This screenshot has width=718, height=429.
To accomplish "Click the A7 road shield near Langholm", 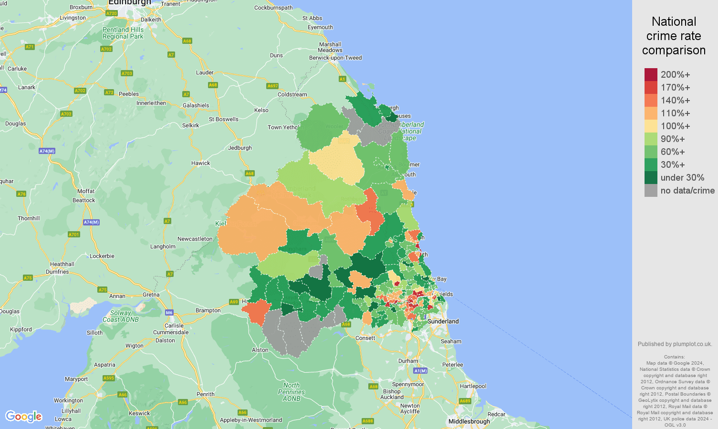I will pos(167,221).
